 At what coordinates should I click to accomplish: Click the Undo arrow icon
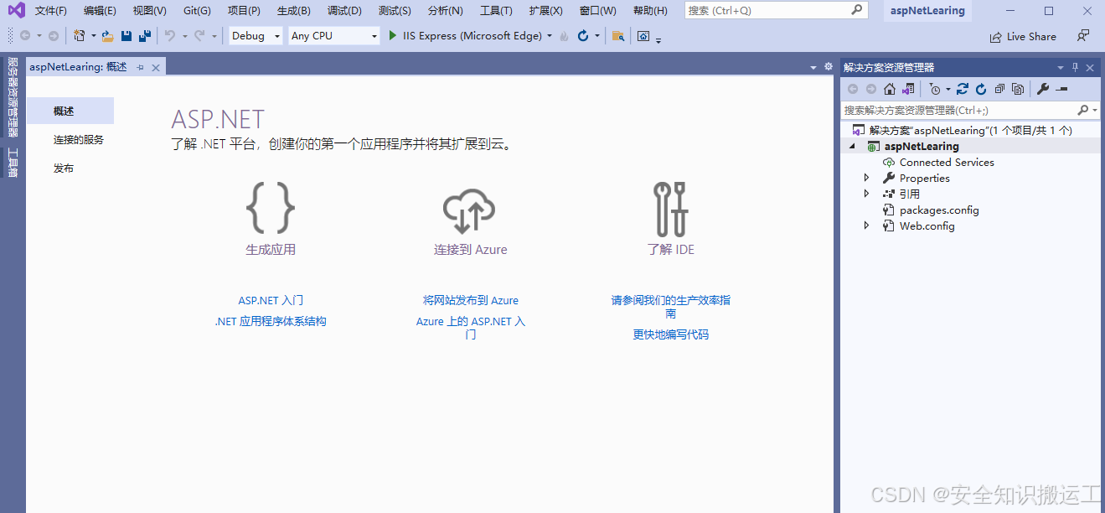click(170, 36)
